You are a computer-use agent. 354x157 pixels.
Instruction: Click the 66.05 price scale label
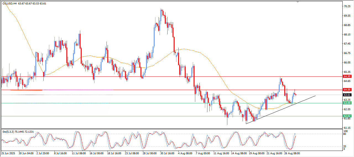(347, 63)
